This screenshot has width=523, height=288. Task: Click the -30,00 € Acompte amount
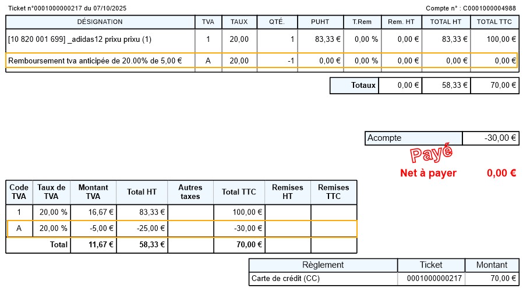click(490, 138)
